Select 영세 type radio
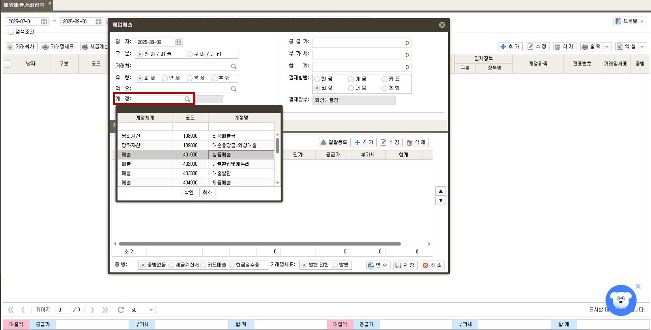The width and height of the screenshot is (651, 330). coord(189,79)
